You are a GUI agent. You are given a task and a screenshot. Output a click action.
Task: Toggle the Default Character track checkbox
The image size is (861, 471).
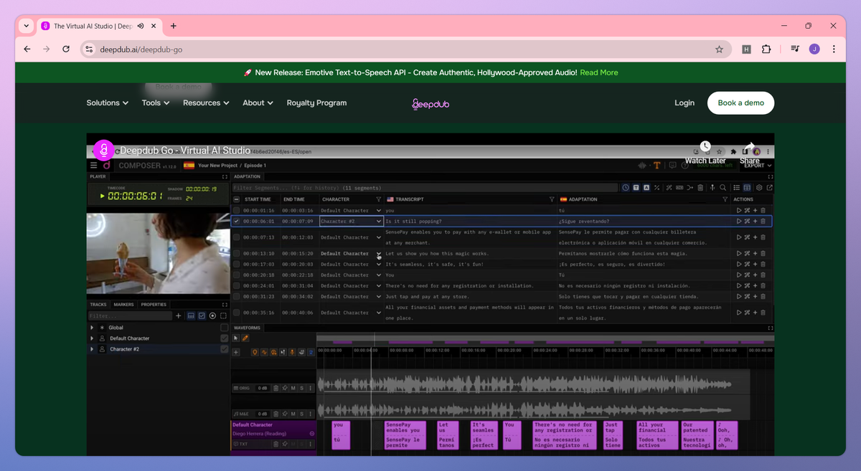pyautogui.click(x=225, y=338)
